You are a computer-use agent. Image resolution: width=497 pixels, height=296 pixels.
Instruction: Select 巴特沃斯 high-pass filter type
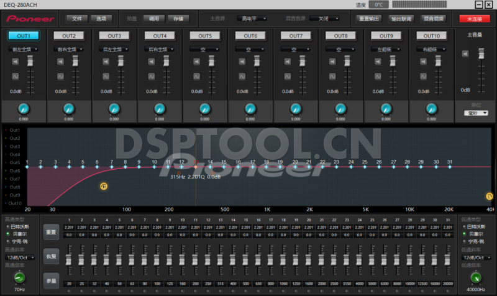[x=18, y=226]
